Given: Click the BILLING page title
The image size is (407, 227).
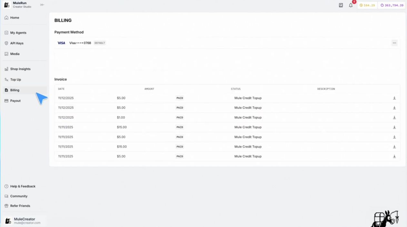Looking at the screenshot, I should click(x=63, y=20).
